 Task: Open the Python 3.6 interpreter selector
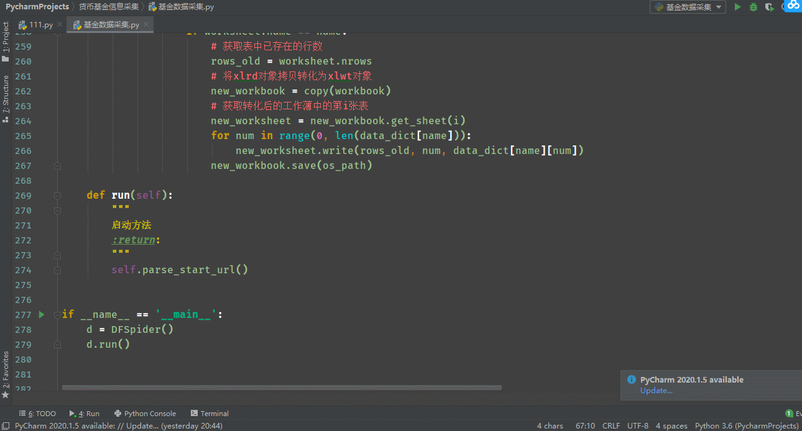click(x=746, y=426)
